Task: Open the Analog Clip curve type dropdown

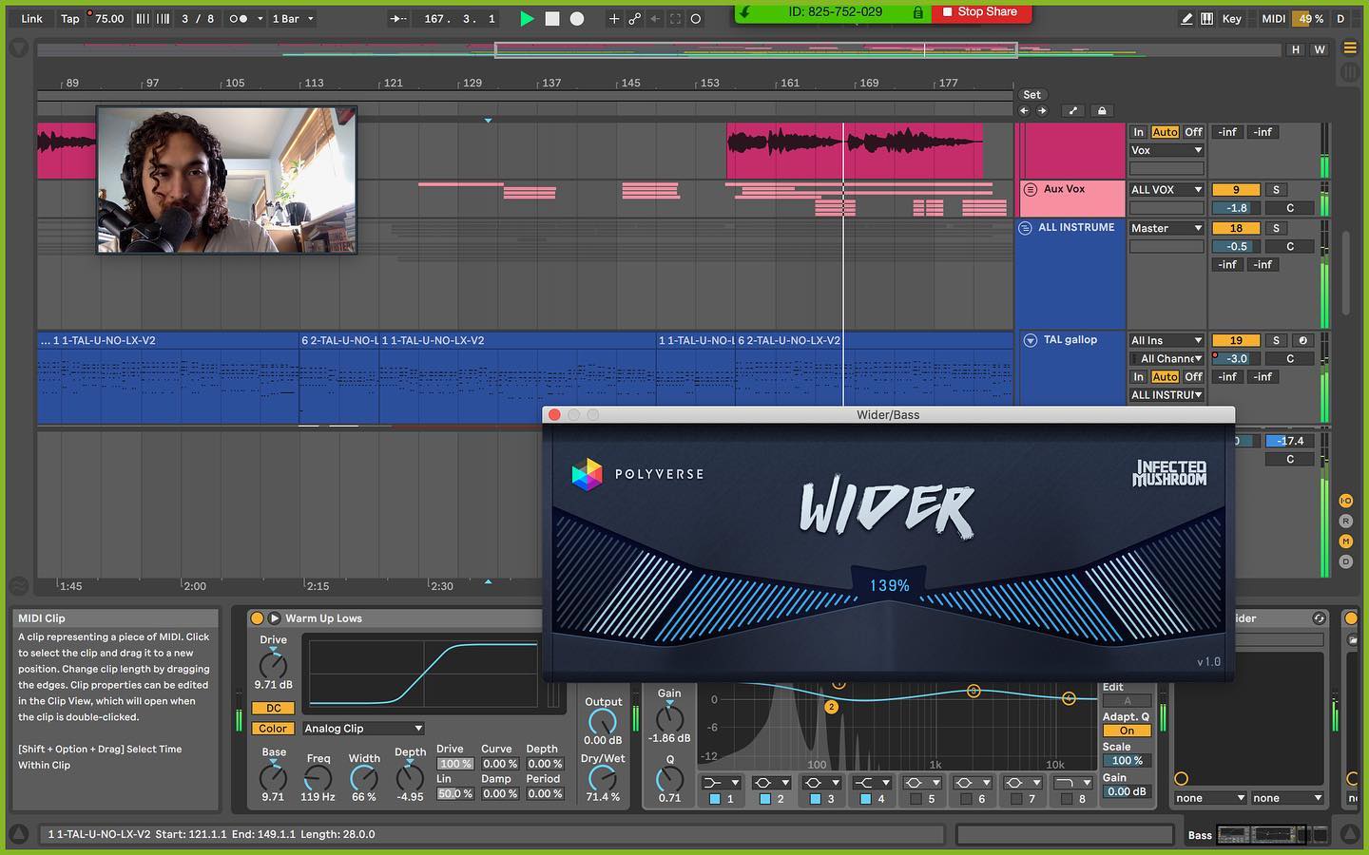Action: tap(363, 729)
